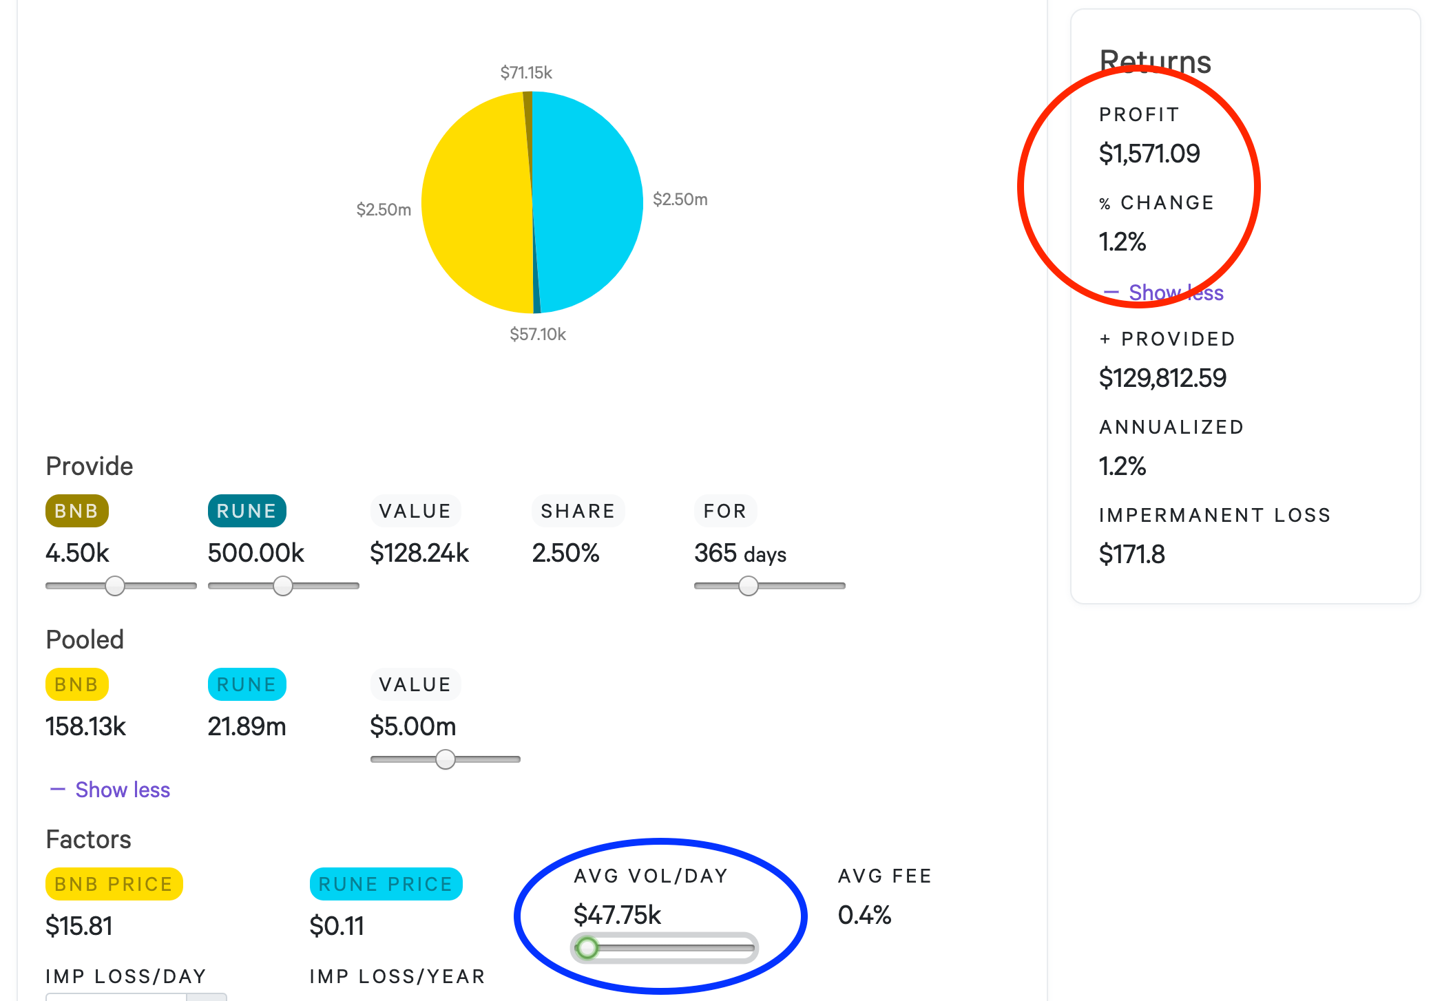Click the yellow BNB tag under Pooled
Image resolution: width=1442 pixels, height=1001 pixels.
tap(77, 684)
